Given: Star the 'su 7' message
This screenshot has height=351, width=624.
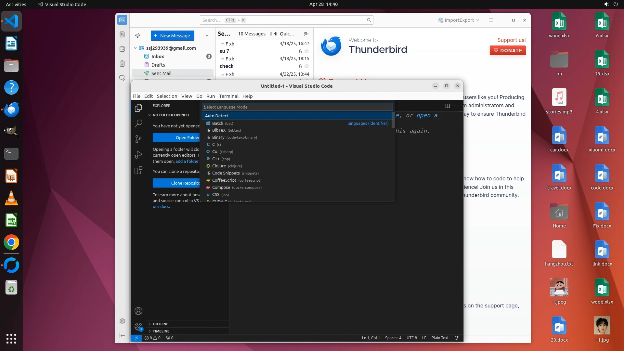Looking at the screenshot, I should pyautogui.click(x=307, y=51).
